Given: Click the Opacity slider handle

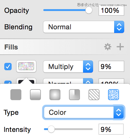Looking at the screenshot, I should (x=89, y=10).
